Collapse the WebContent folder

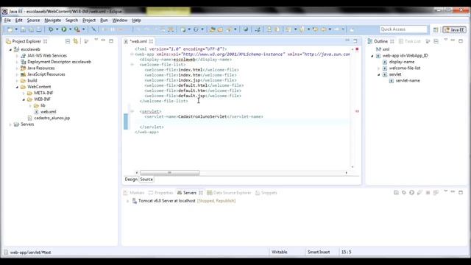[17, 87]
